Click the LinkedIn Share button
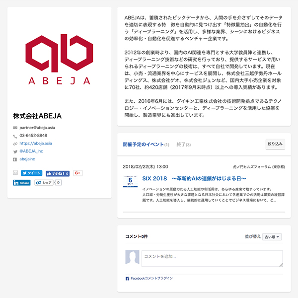298x298 pixels. click(x=22, y=183)
